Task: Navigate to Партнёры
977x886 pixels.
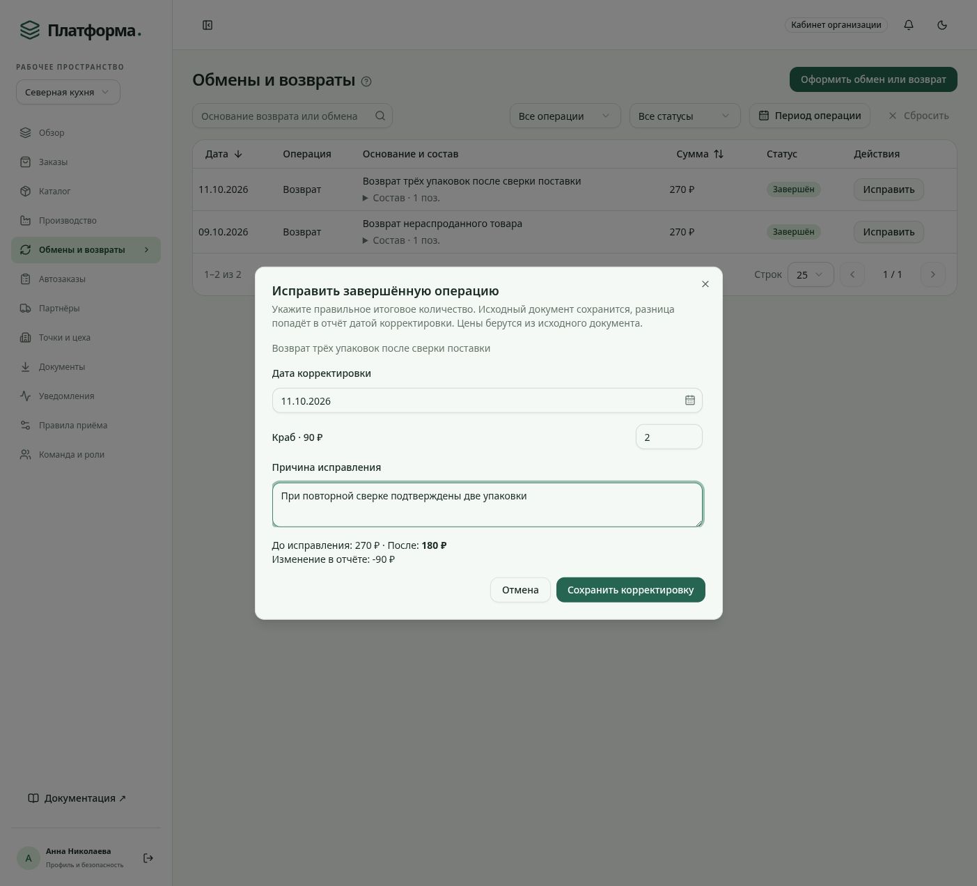Action: pos(86,309)
